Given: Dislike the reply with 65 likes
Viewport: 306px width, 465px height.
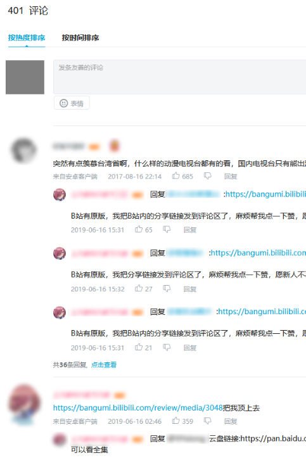Looking at the screenshot, I should coord(167,229).
